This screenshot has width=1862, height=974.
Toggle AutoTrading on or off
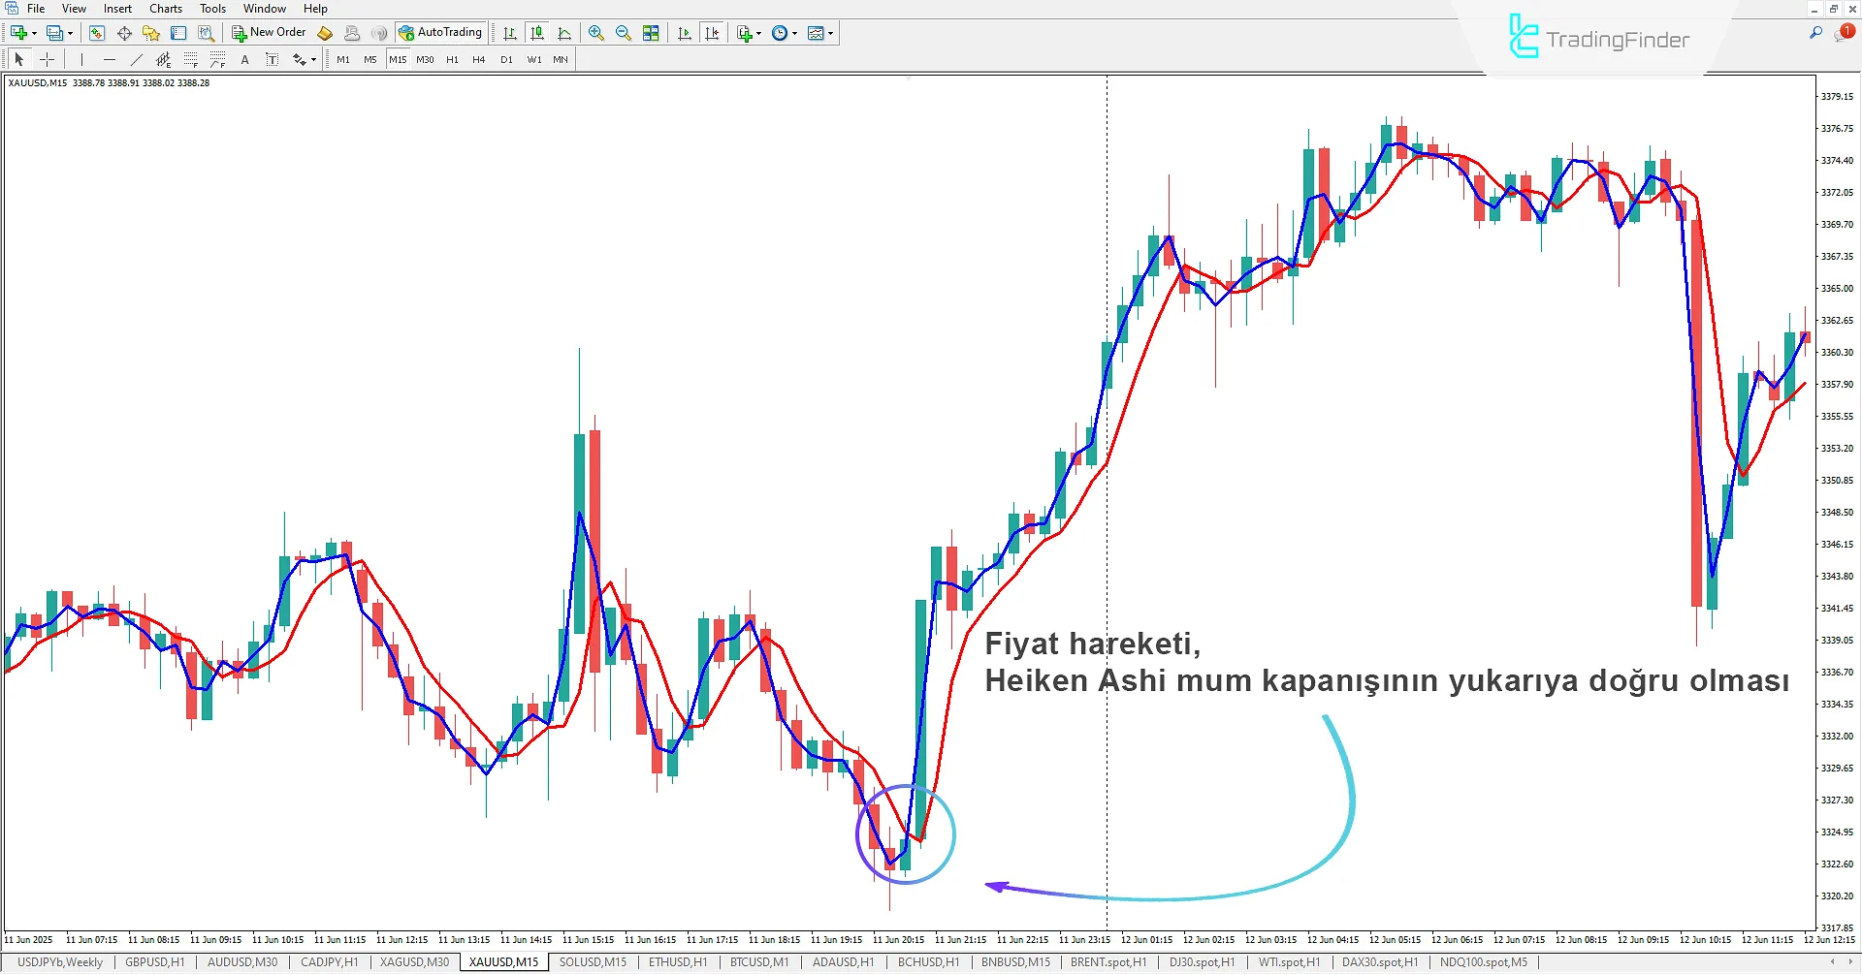pyautogui.click(x=441, y=32)
